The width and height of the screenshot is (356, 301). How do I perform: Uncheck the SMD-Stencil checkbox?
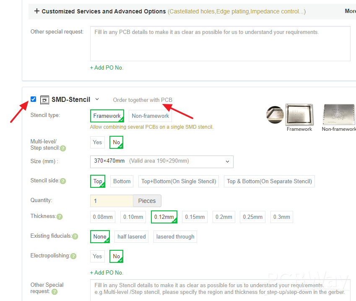[x=34, y=99]
